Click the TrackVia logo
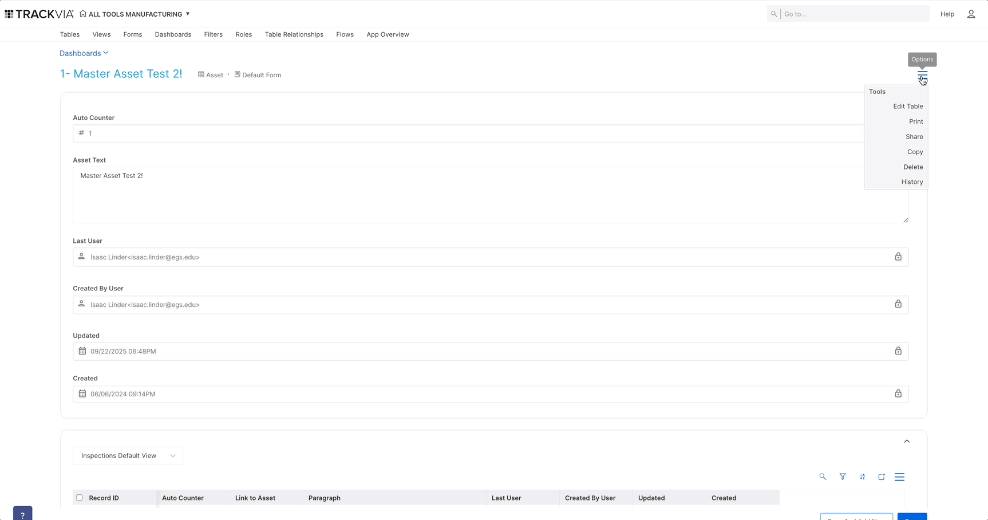The width and height of the screenshot is (988, 520). pyautogui.click(x=39, y=14)
